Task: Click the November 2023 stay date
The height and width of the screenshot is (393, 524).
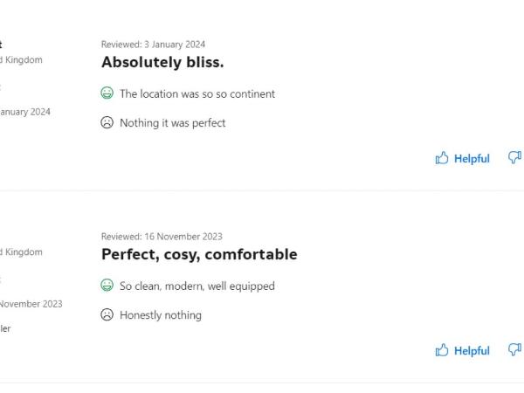Action: (x=31, y=304)
